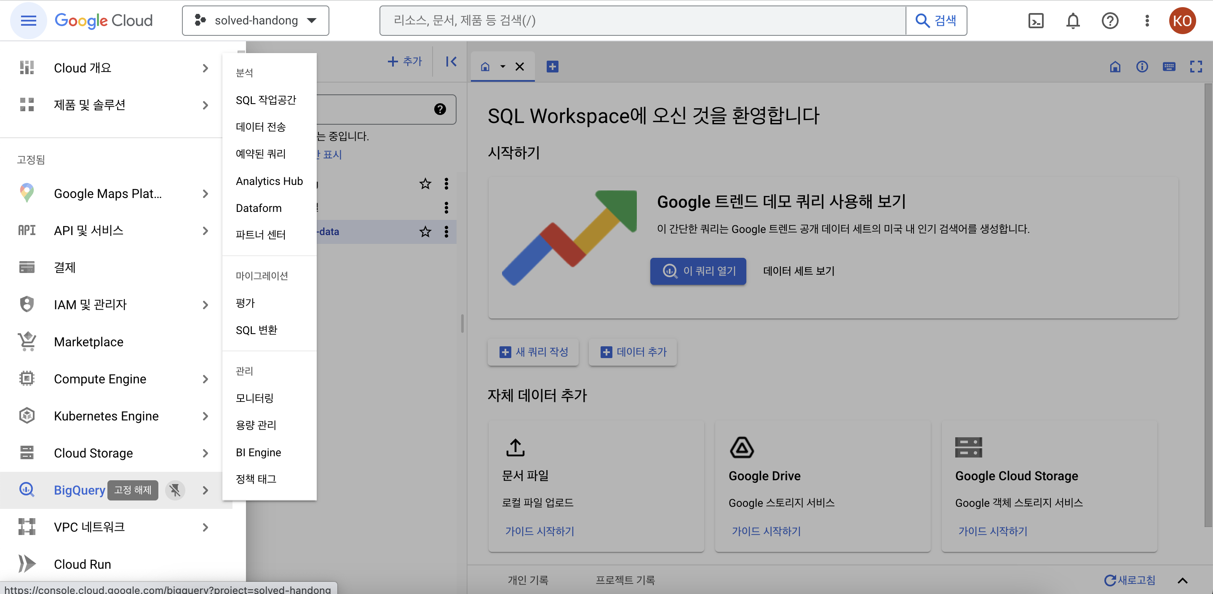
Task: Click the Cloud Run icon
Action: (x=27, y=564)
